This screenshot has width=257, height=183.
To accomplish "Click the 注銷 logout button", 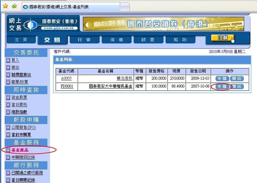I will pos(222,38).
